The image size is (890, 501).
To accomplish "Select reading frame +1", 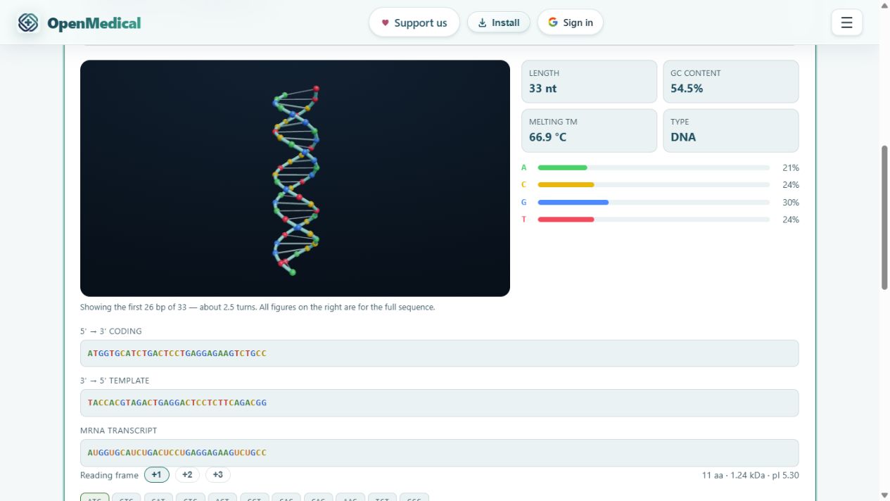I will tap(156, 475).
